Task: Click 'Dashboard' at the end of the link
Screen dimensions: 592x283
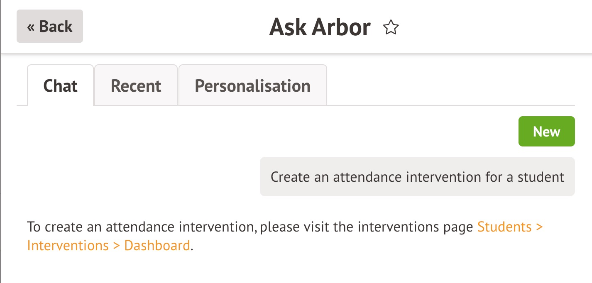Action: [157, 245]
